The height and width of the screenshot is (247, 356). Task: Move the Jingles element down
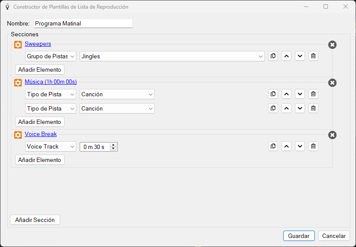point(300,56)
